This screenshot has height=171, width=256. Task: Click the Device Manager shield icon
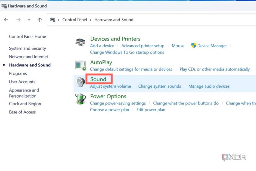[x=194, y=45]
